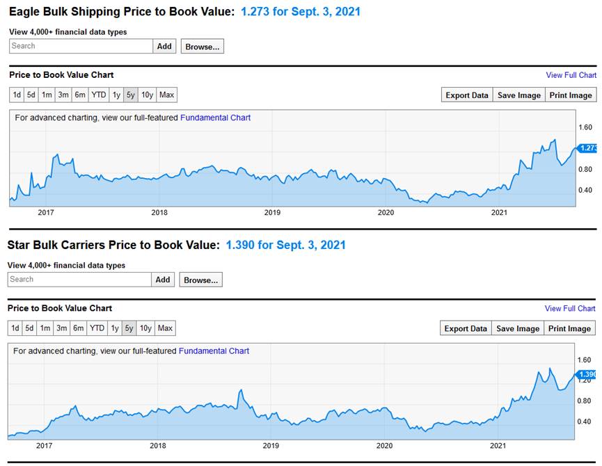Select Max range on Eagle Bulk Shipping chart
This screenshot has height=466, width=602.
tap(166, 95)
